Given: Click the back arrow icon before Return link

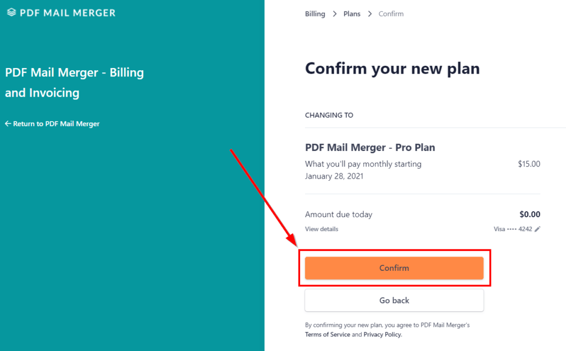Looking at the screenshot, I should [7, 123].
